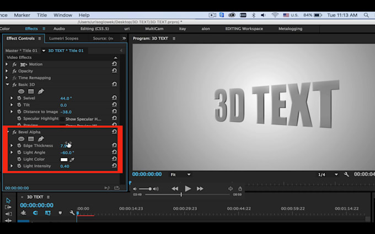Open the wrench settings in Program monitor
The width and height of the screenshot is (375, 234).
(x=346, y=175)
